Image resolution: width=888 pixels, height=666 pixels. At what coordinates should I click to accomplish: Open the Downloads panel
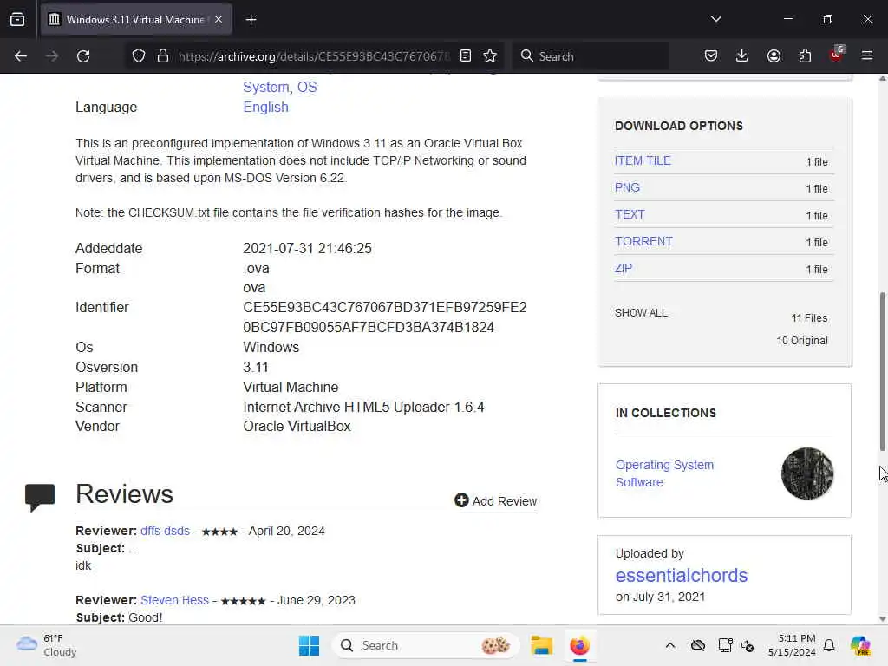coord(742,55)
